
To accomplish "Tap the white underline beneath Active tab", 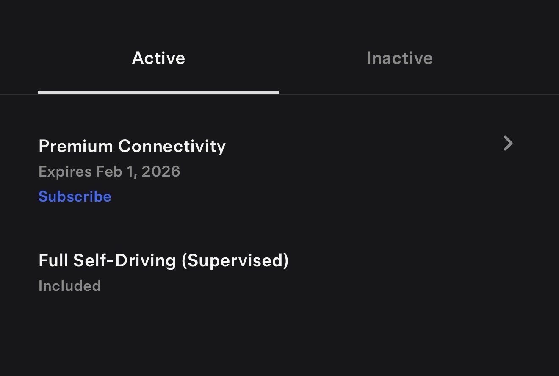I will pyautogui.click(x=158, y=92).
